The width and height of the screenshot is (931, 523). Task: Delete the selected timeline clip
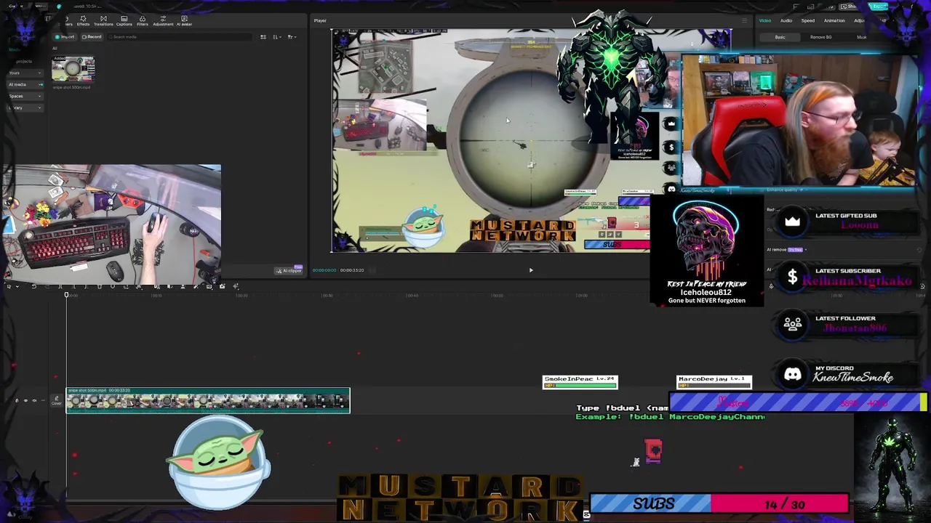coord(99,286)
